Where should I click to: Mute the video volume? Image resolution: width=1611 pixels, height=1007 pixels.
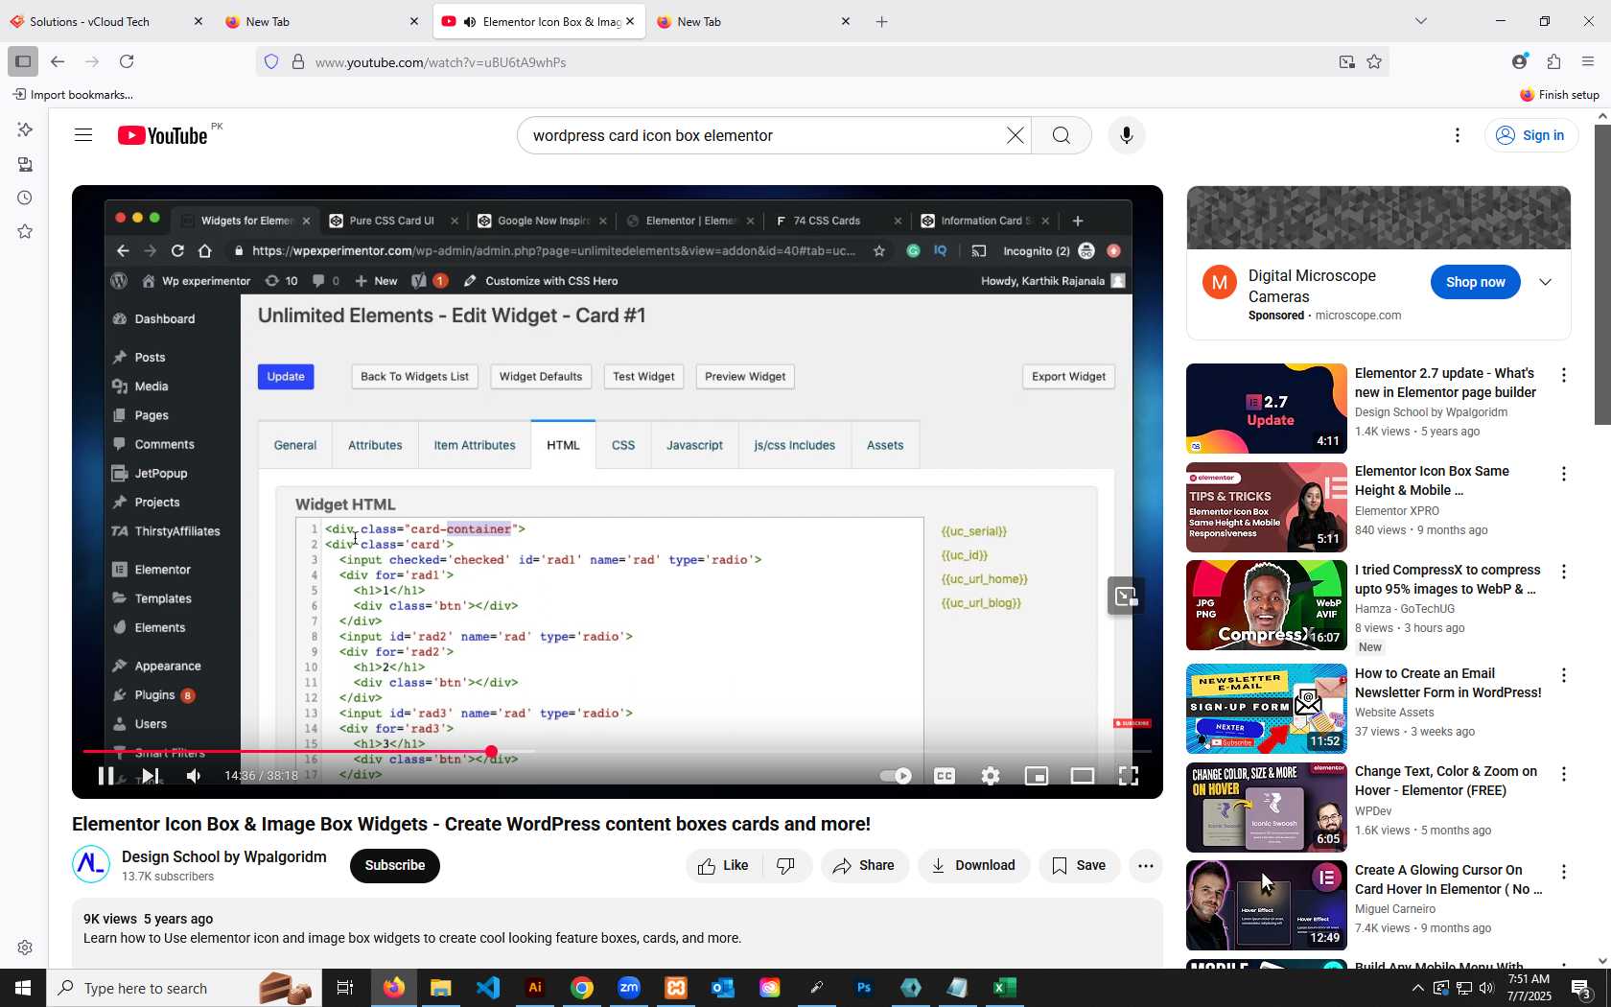coord(195,776)
